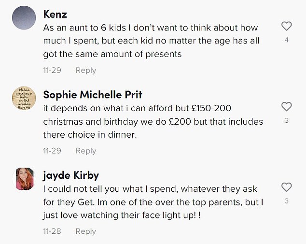Click the 11-28 date on jayde Kirby's comment

52,231
